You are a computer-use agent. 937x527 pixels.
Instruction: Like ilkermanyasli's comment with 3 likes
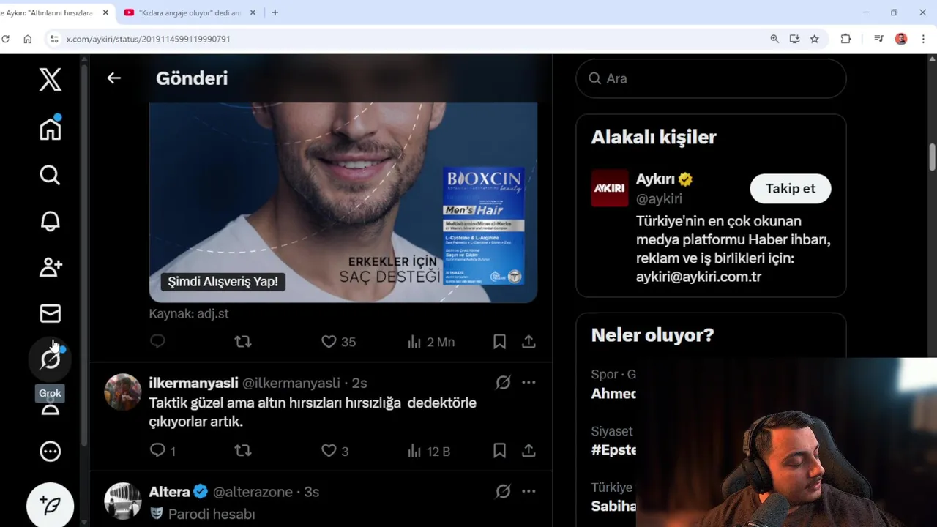click(x=335, y=451)
